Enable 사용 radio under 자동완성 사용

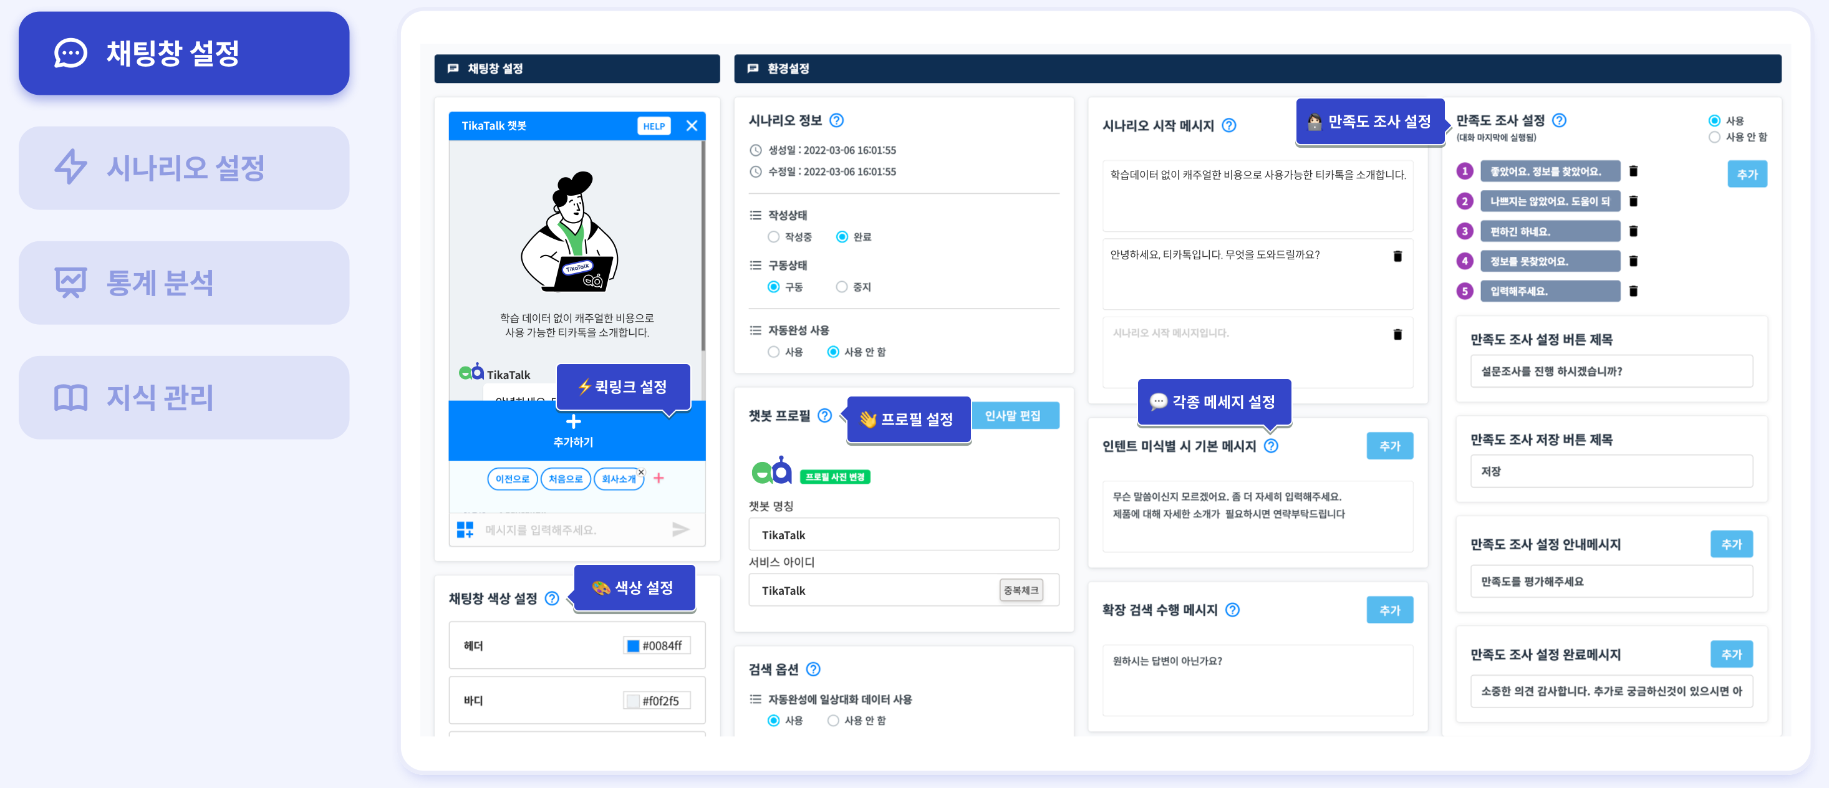pyautogui.click(x=773, y=352)
